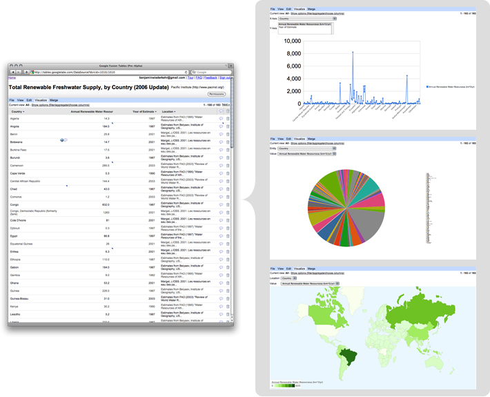Delete the Botswana row with its trash icon
Screen dimensions: 490x397
point(228,142)
